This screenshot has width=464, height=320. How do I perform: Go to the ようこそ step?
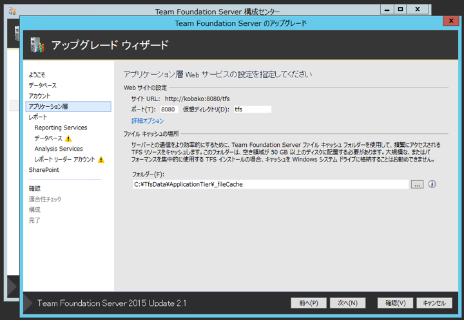pos(37,75)
